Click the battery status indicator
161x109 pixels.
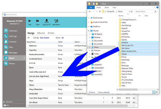point(6,105)
